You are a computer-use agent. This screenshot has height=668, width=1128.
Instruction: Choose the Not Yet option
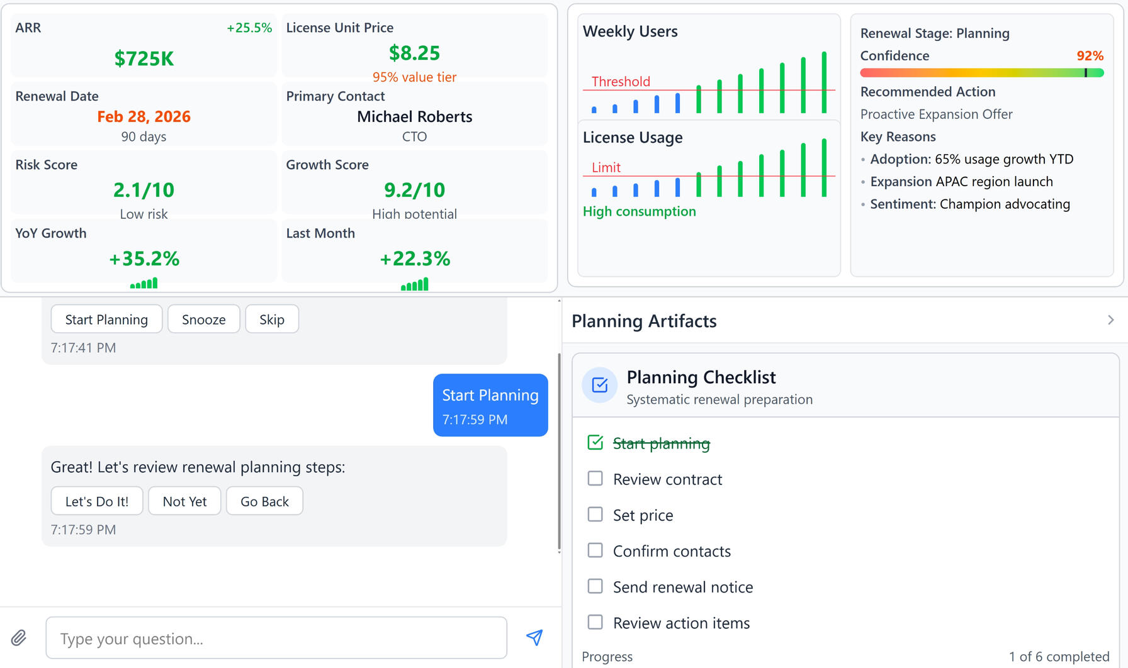184,501
